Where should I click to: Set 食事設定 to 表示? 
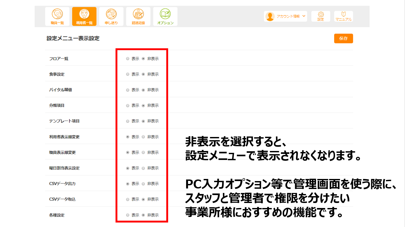click(128, 74)
